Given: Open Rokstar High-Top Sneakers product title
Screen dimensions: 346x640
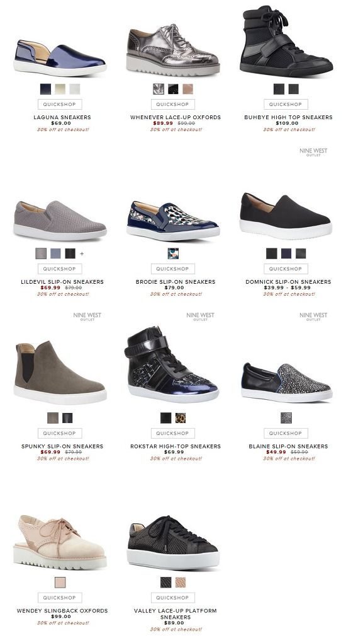Looking at the screenshot, I should click(x=176, y=446).
